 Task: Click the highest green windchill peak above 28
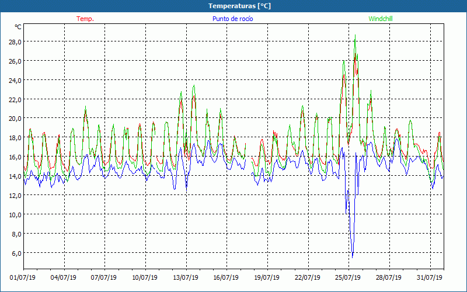tap(355, 36)
